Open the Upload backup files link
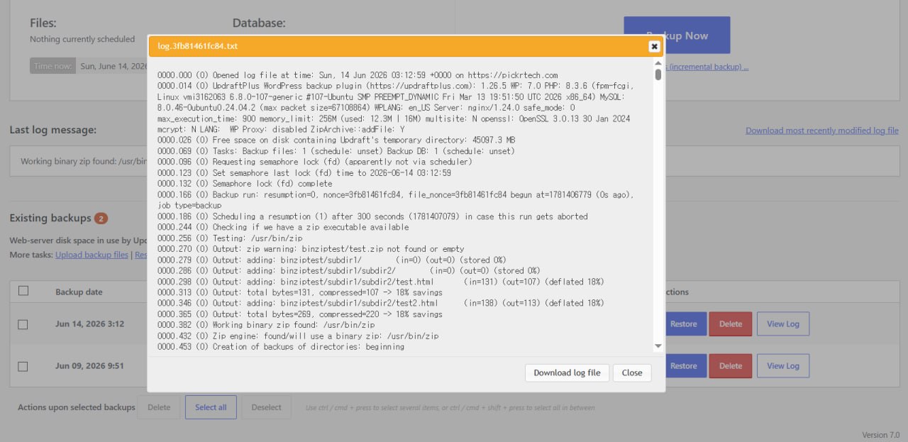This screenshot has width=908, height=442. (92, 255)
